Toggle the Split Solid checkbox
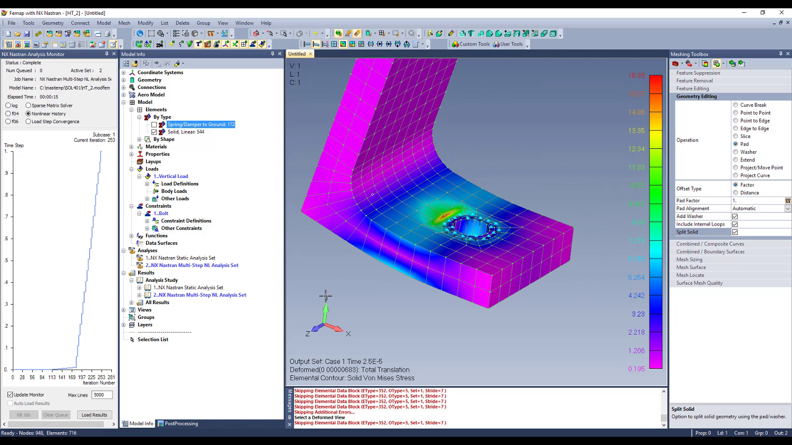This screenshot has height=445, width=792. (x=735, y=232)
